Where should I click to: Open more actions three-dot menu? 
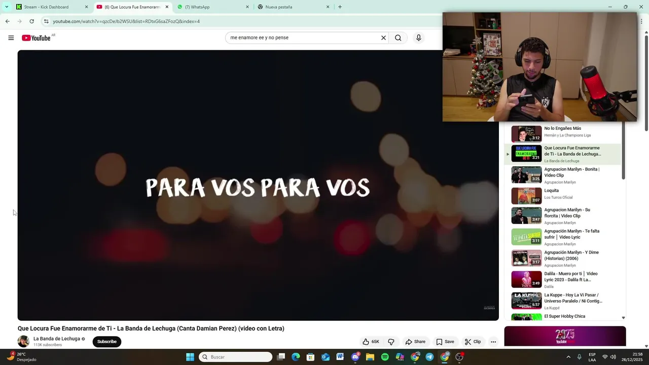(493, 342)
